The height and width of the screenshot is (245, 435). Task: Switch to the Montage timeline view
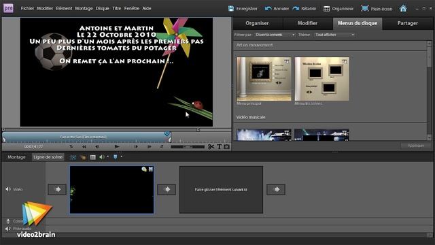pos(16,157)
